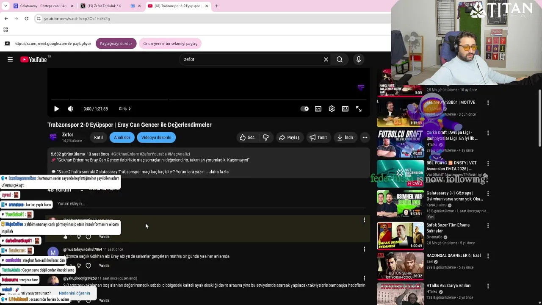Click the search magnifier button
542x305 pixels.
click(340, 59)
